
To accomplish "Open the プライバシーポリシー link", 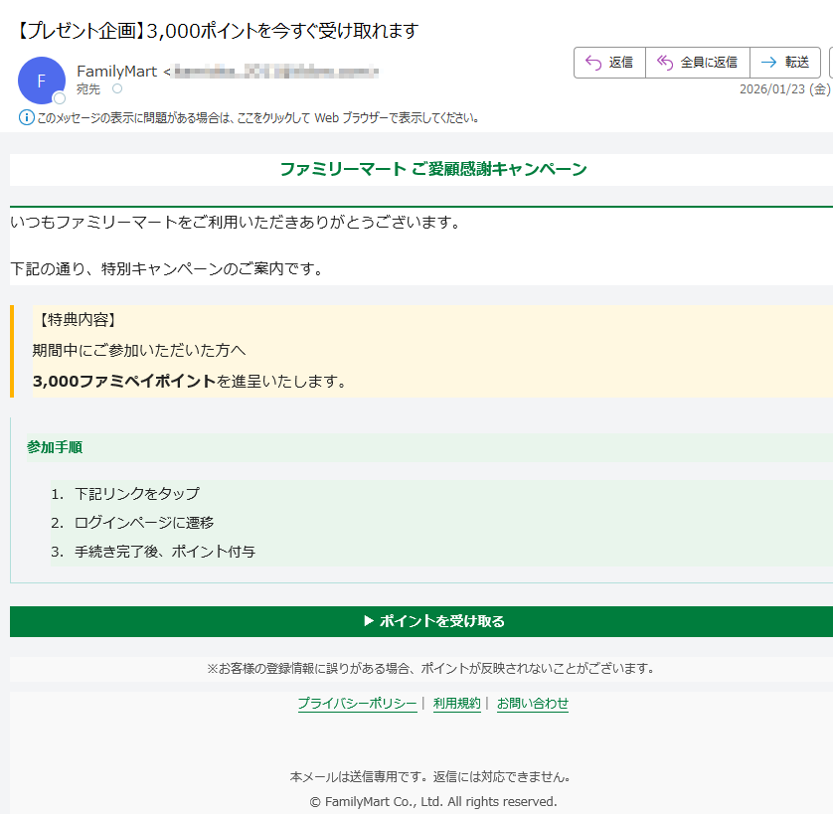I will (357, 704).
